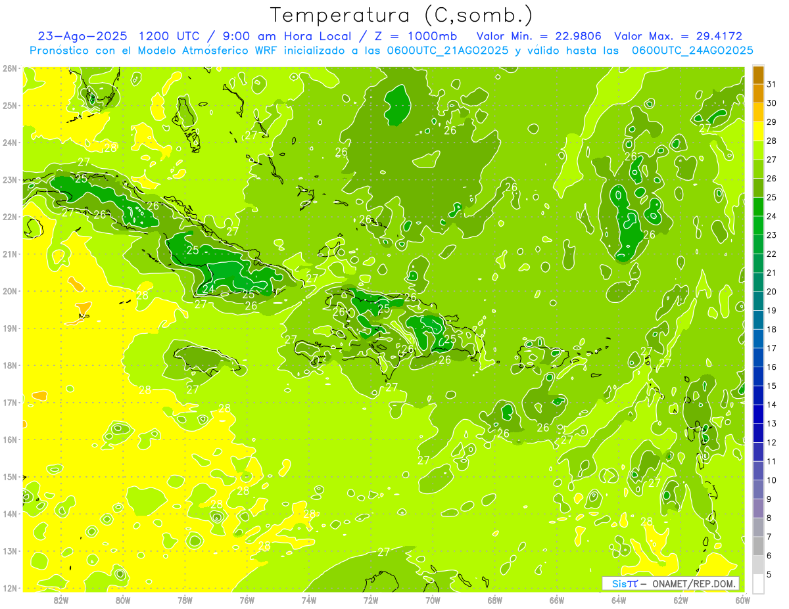789x609 pixels.
Task: Click the '78W' longitude label
Action: coord(185,600)
